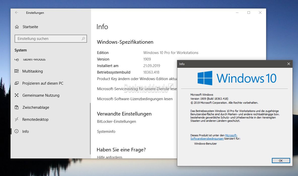Image resolution: width=298 pixels, height=176 pixels.
Task: Open the Systeminfo link
Action: tap(106, 131)
